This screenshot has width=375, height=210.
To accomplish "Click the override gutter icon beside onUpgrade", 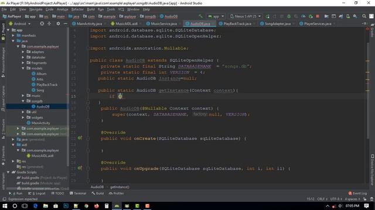I will click(80, 168).
